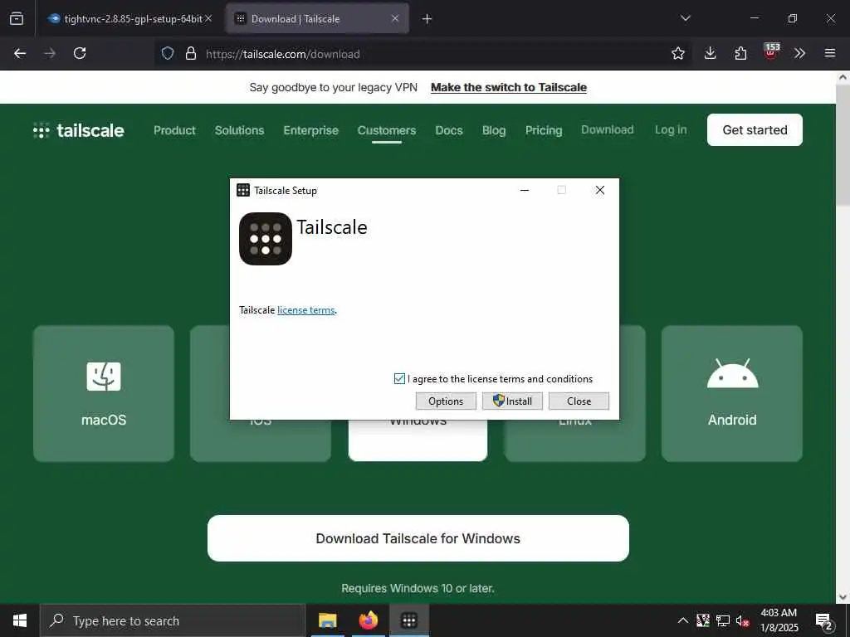Screen dimensions: 850x637
Task: Open the Firefox hamburger menu
Action: (x=830, y=53)
